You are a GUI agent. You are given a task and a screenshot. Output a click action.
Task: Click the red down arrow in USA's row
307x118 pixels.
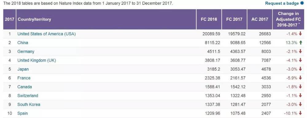(x=301, y=34)
